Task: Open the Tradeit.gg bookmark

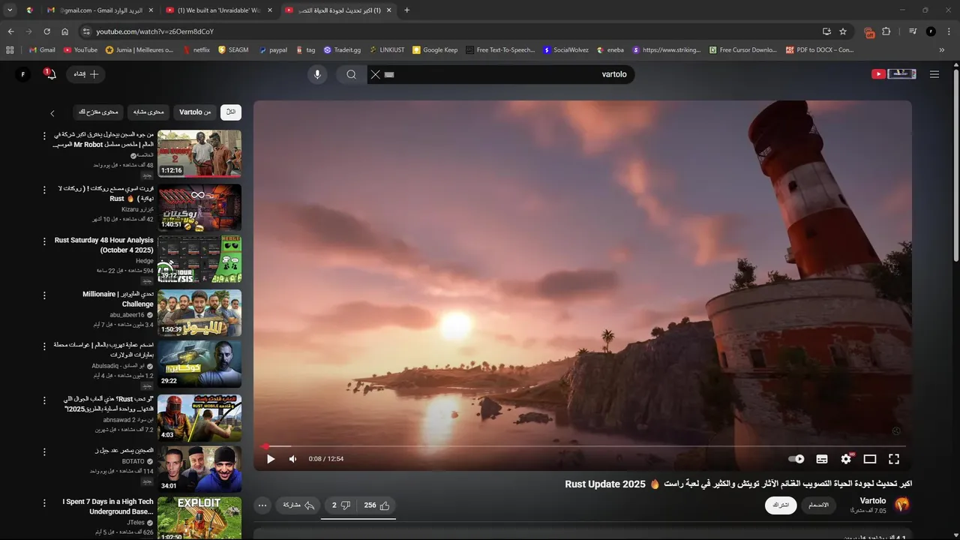Action: point(342,50)
